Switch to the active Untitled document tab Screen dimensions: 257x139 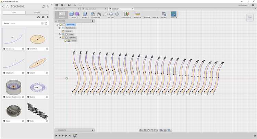click(121, 9)
